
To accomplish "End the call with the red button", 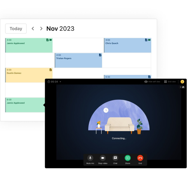I will (x=140, y=158).
